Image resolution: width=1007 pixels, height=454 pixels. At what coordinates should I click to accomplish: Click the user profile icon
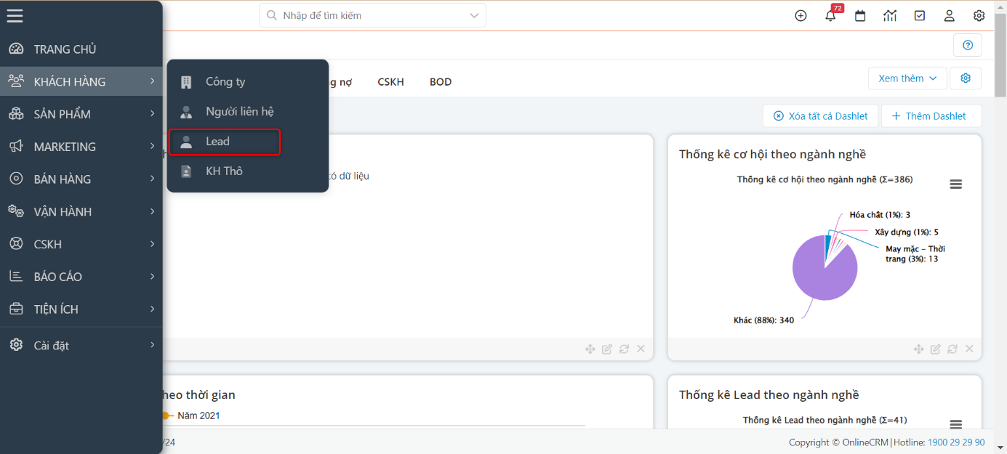[x=950, y=15]
